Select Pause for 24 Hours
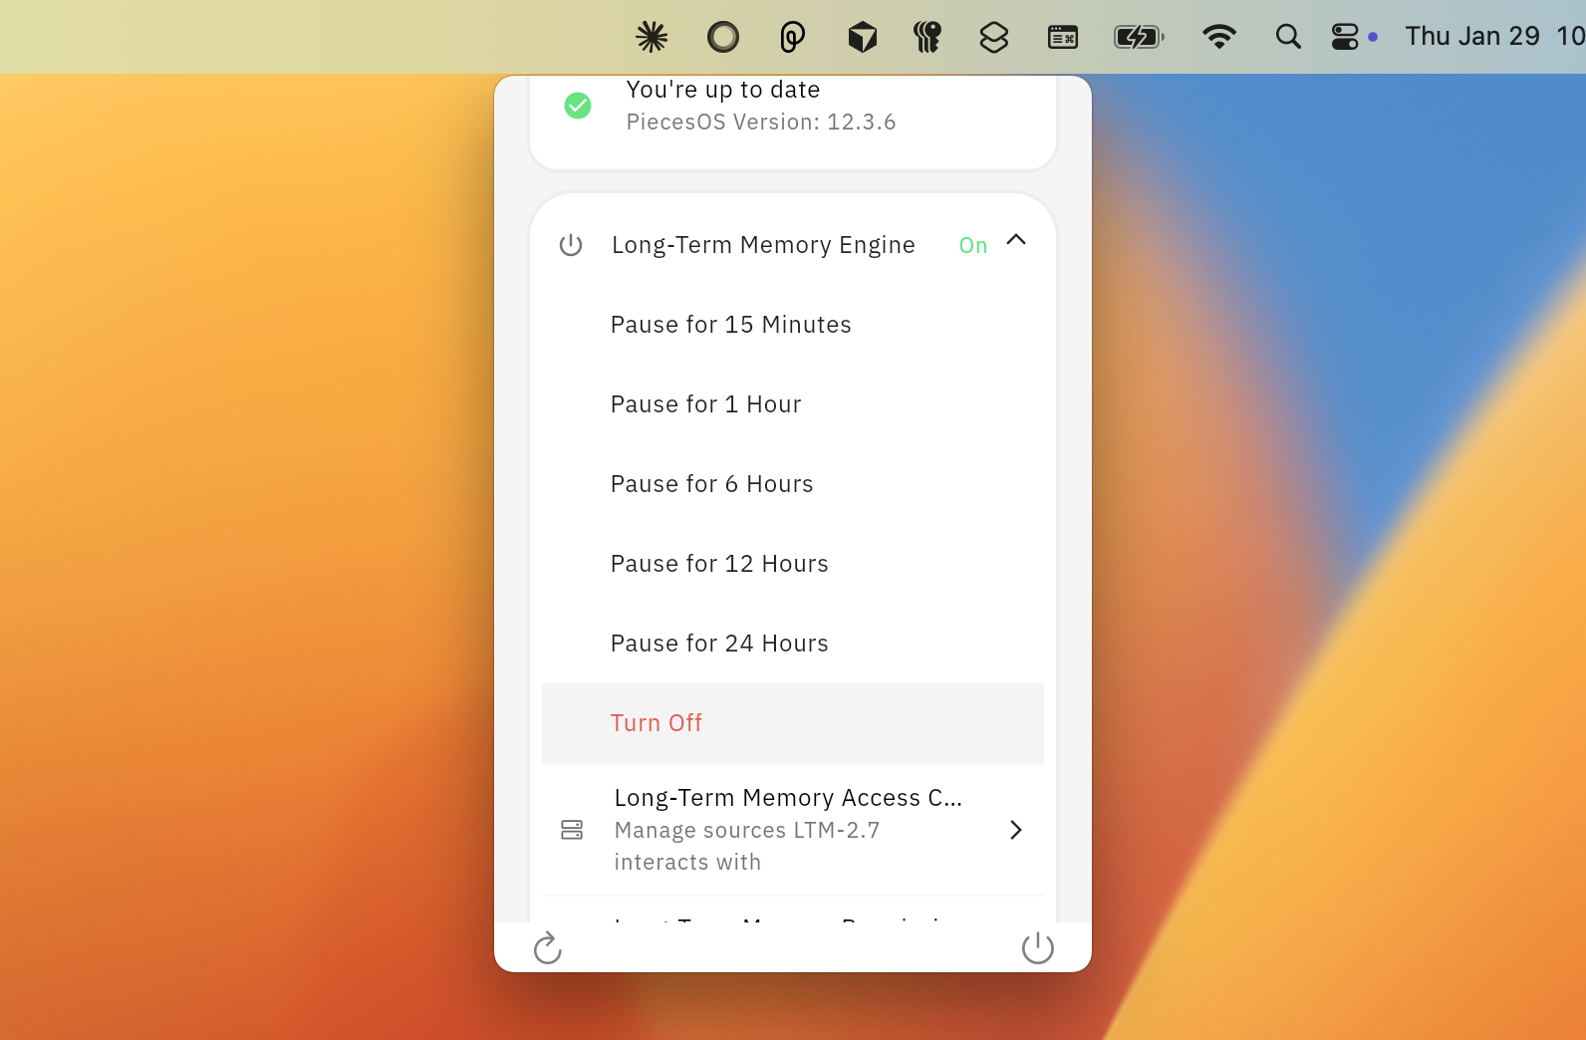The height and width of the screenshot is (1040, 1586). (792, 644)
